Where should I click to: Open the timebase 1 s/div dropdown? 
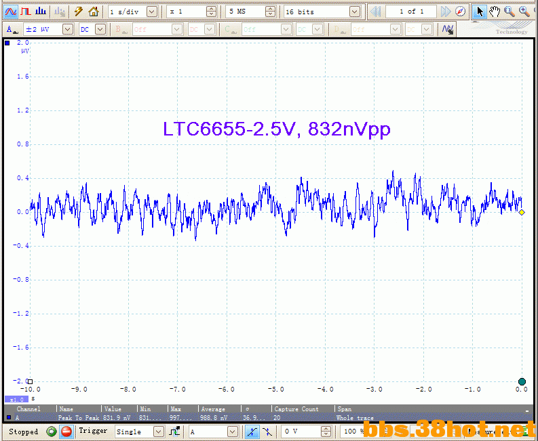pyautogui.click(x=152, y=12)
